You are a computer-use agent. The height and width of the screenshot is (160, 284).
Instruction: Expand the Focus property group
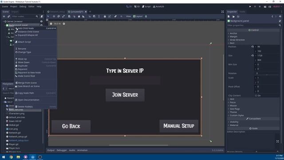pyautogui.click(x=233, y=103)
